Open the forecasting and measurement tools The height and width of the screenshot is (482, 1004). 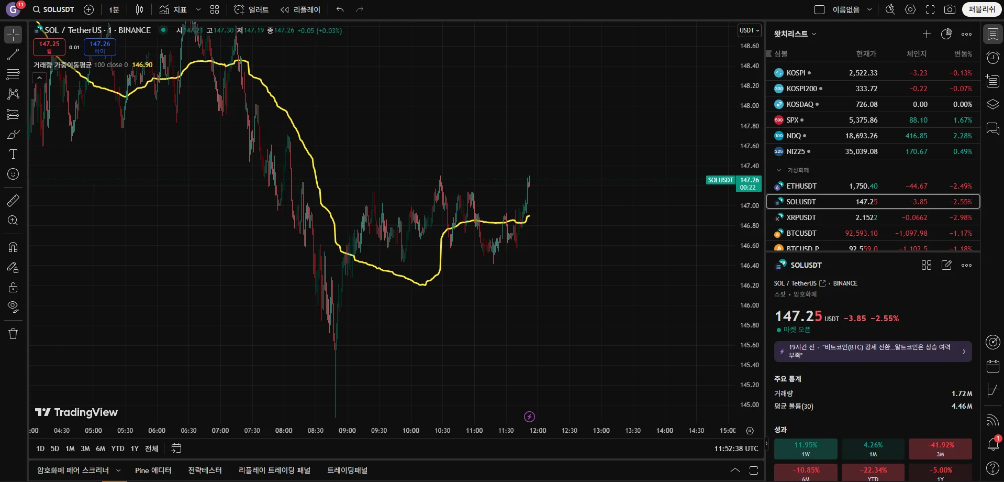click(13, 114)
